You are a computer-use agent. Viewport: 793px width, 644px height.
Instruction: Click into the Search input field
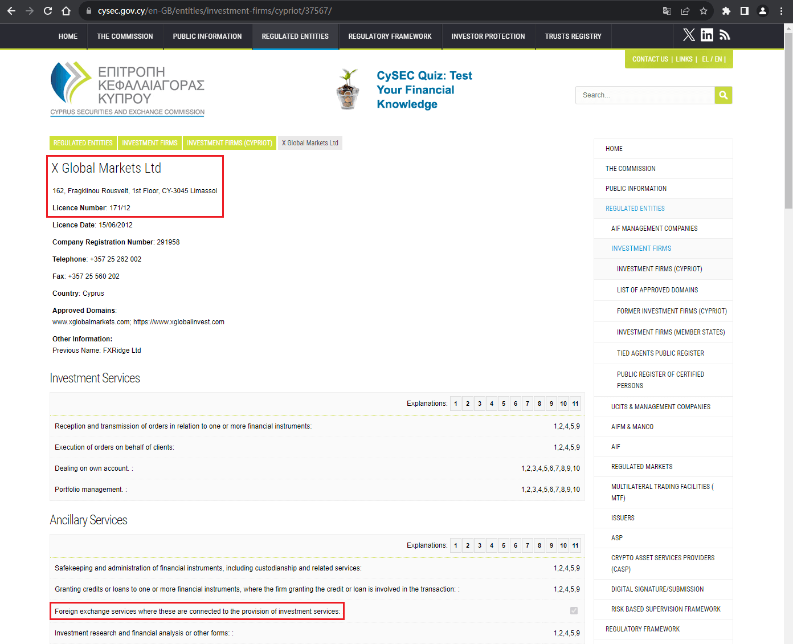645,95
